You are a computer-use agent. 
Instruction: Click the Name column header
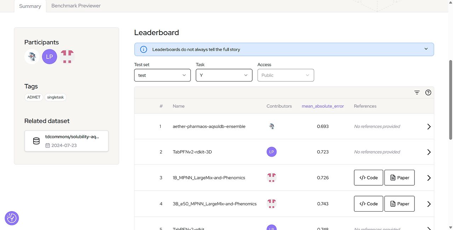(178, 106)
